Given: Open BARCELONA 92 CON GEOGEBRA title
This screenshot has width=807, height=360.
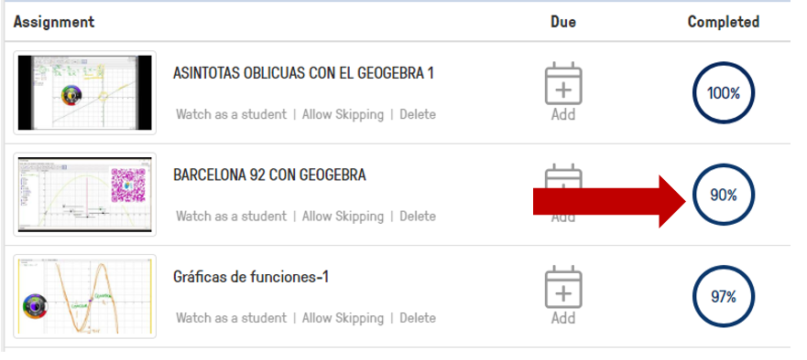Looking at the screenshot, I should [269, 175].
